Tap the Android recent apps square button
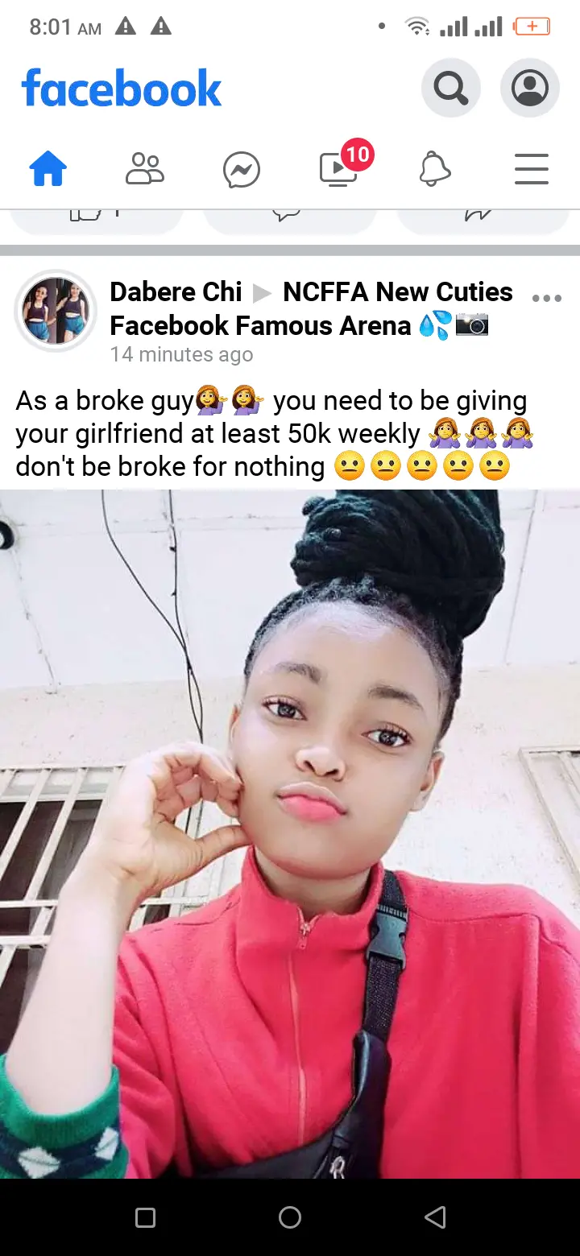The width and height of the screenshot is (580, 1256). 145,1217
